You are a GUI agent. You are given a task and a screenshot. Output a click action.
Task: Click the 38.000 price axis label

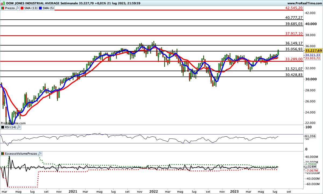[x=310, y=35]
